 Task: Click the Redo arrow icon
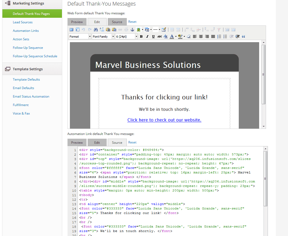pyautogui.click(x=90, y=30)
